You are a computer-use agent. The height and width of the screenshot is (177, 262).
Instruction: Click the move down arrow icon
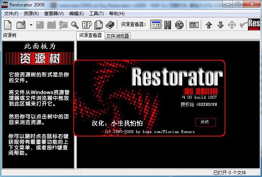220,25
